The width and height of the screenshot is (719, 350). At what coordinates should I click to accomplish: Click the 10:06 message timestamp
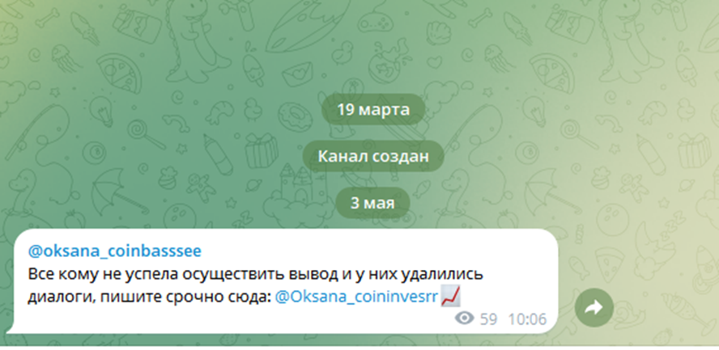tap(527, 319)
